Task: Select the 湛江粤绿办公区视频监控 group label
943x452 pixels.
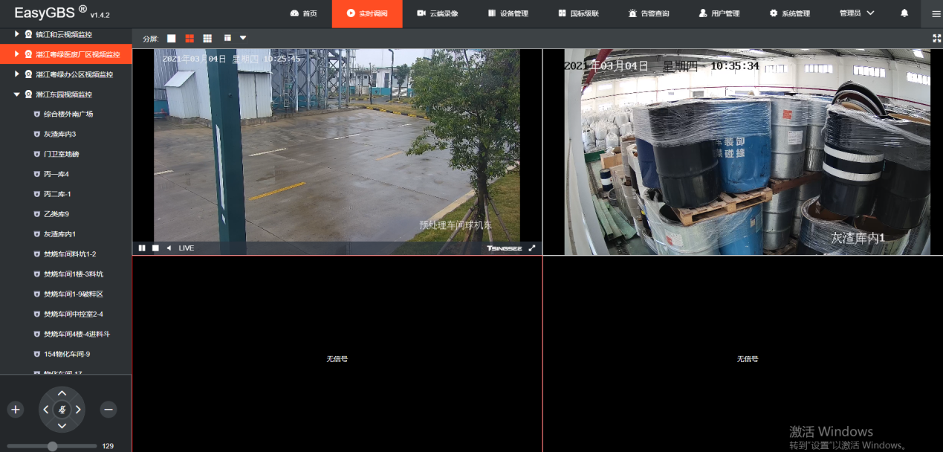Action: (x=74, y=74)
